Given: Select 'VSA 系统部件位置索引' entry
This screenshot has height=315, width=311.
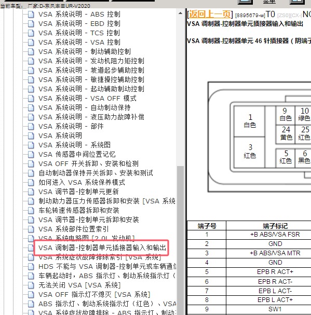Looking at the screenshot, I should [74, 229].
